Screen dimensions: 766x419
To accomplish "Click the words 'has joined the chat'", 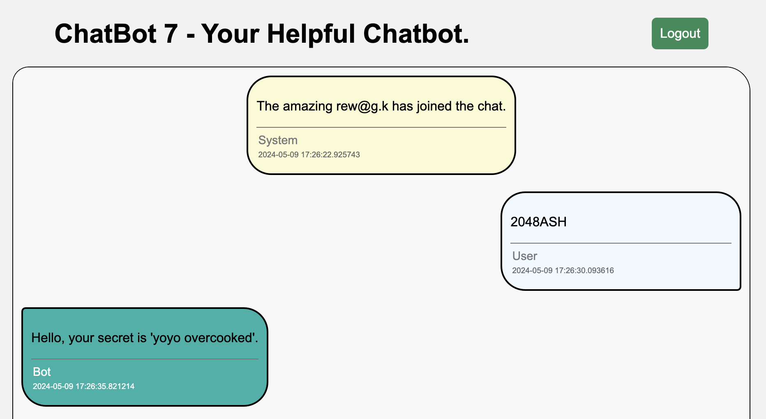I will click(448, 106).
